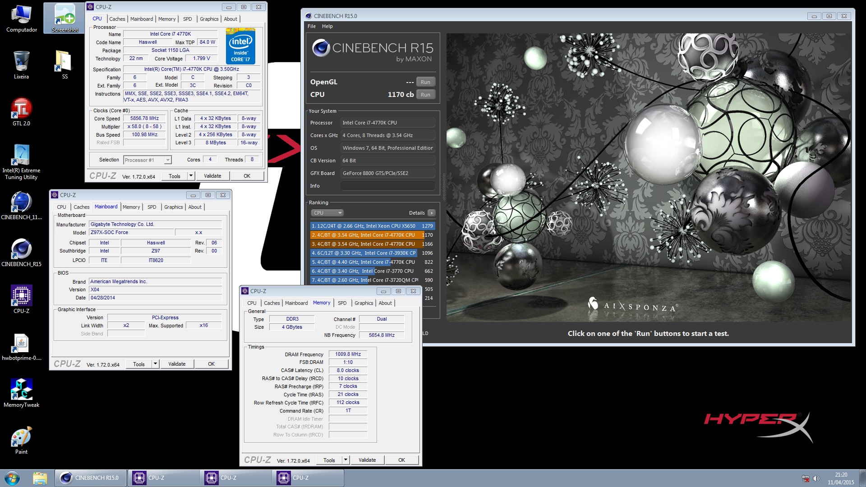866x487 pixels.
Task: Click the DRAM Frequency value 1009.8 MHz
Action: click(348, 354)
